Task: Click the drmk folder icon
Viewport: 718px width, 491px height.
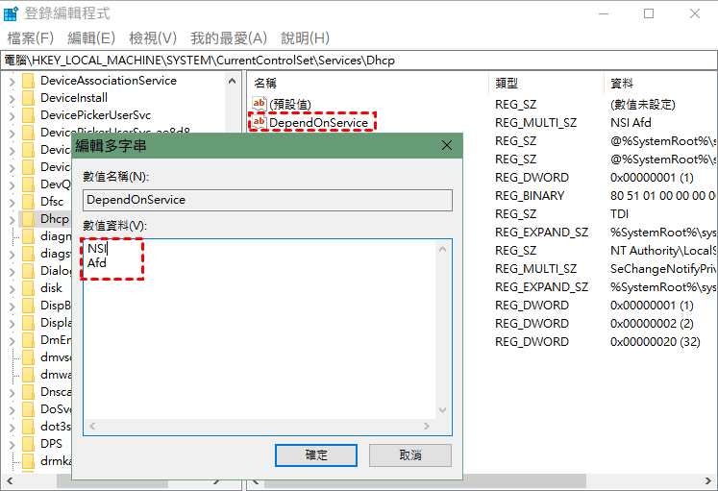Action: click(x=29, y=461)
